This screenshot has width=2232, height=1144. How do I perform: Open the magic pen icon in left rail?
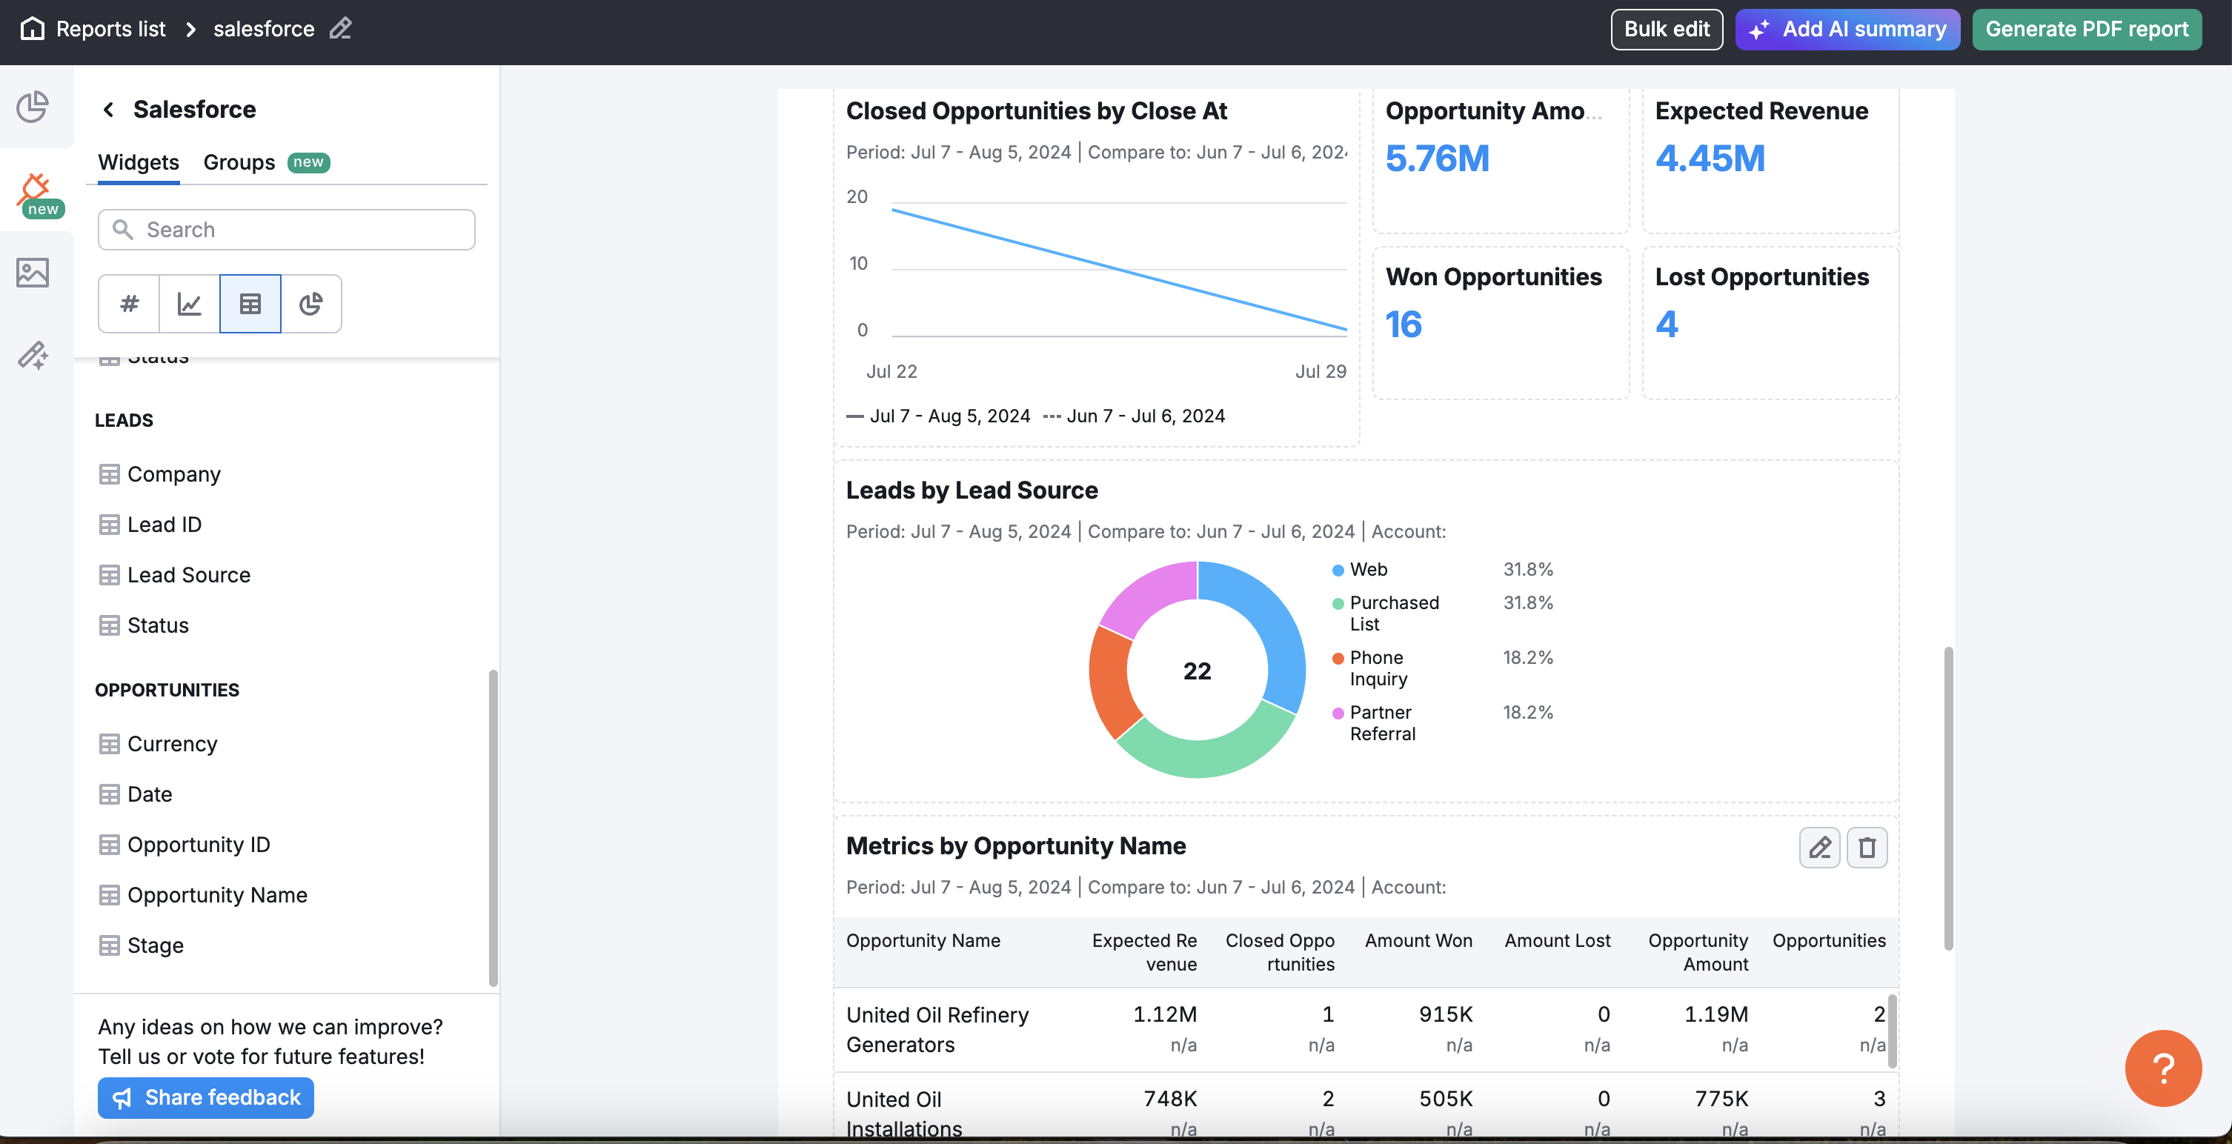[33, 354]
